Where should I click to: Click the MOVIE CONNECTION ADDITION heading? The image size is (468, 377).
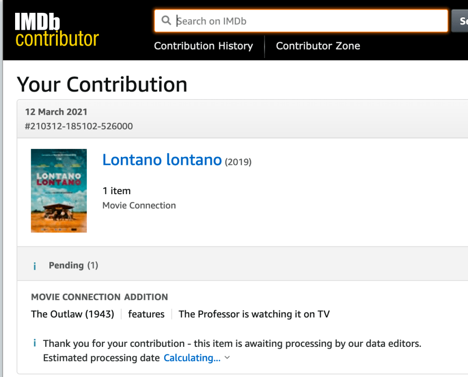click(x=99, y=297)
